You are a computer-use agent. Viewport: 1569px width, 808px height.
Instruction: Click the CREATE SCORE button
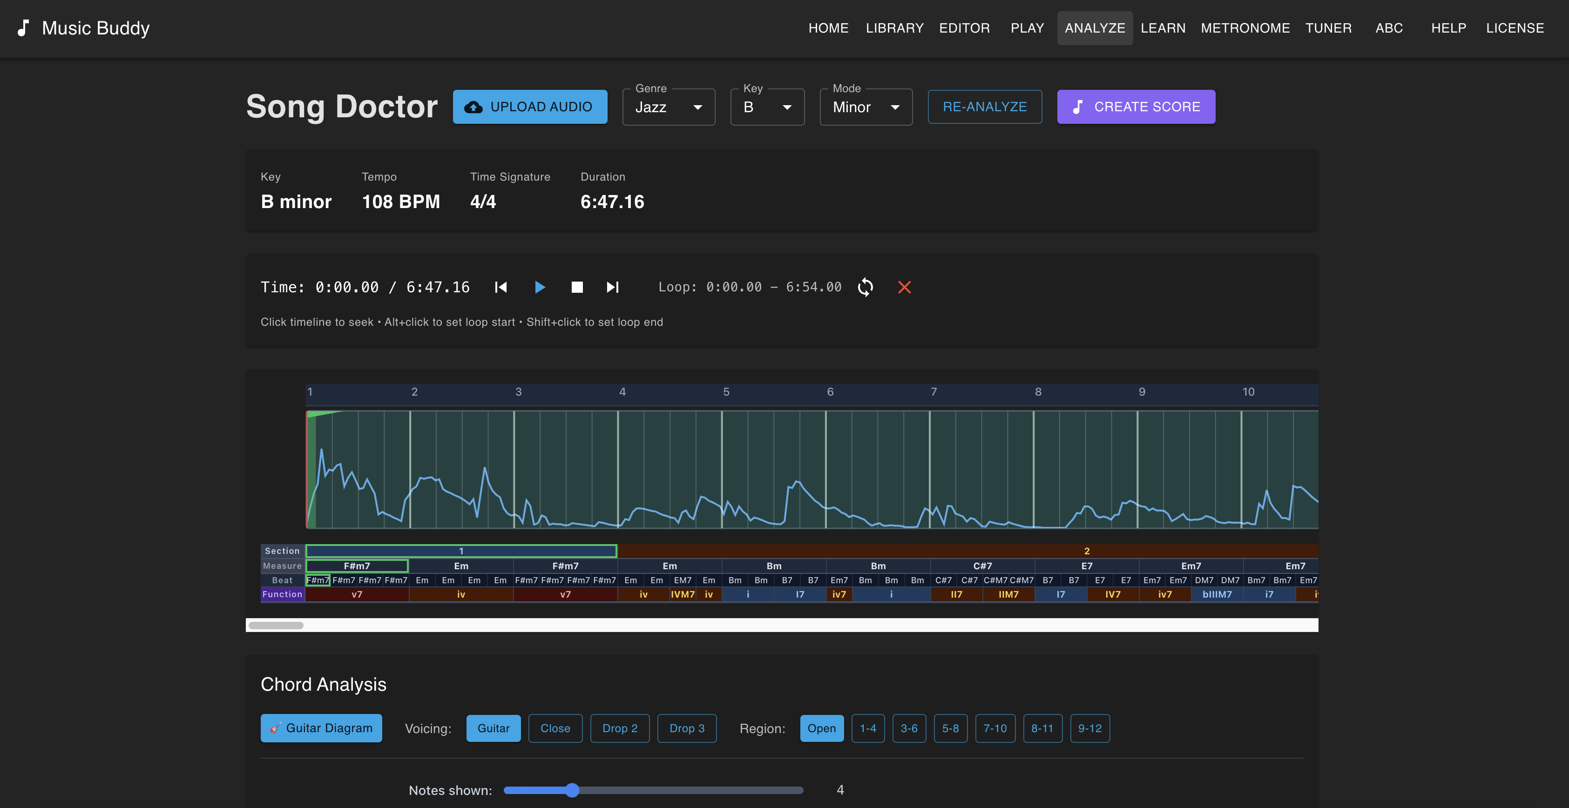[1136, 107]
